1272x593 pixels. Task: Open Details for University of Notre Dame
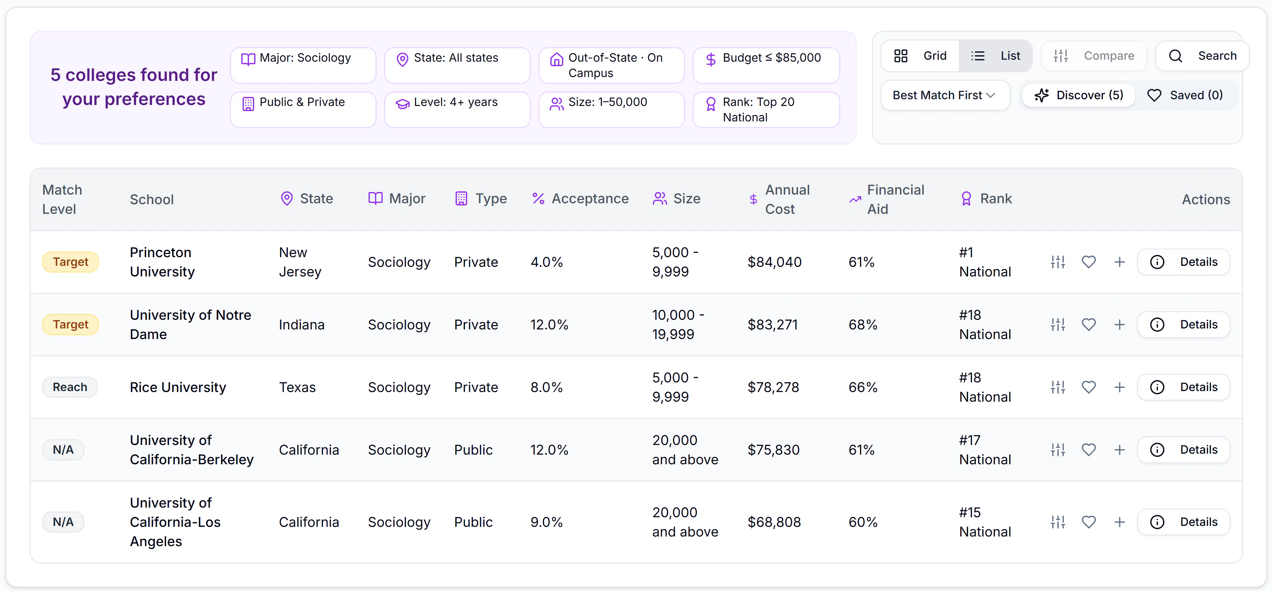1184,325
